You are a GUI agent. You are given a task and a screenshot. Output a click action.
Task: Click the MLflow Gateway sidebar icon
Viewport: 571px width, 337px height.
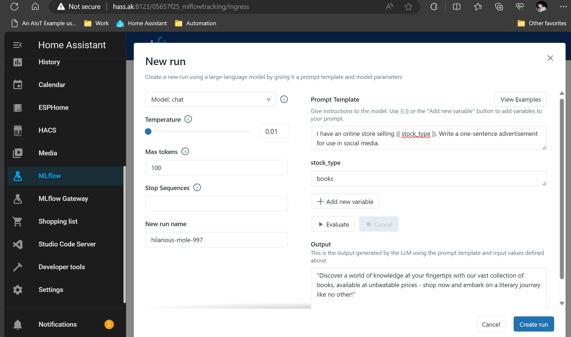tap(17, 198)
